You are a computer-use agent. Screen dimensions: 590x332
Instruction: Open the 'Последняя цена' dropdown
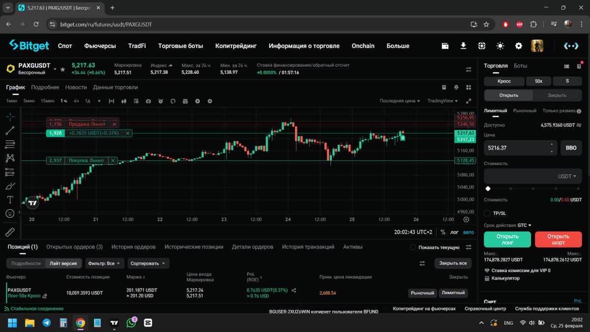point(400,101)
